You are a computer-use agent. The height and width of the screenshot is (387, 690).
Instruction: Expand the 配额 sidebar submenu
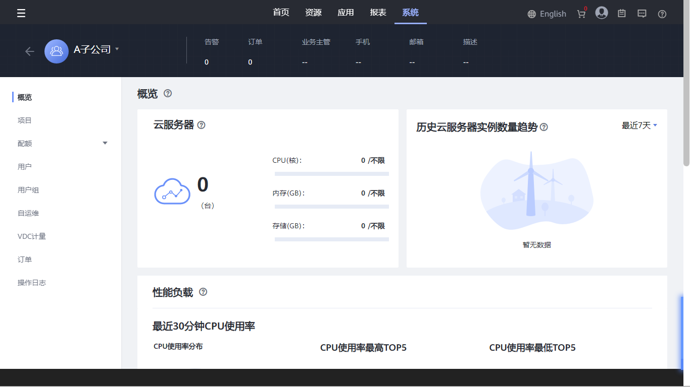point(105,143)
